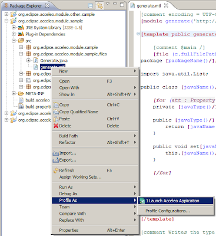216x236 pixels.
Task: Expand Plug-in Dependencies node
Action: click(14, 34)
